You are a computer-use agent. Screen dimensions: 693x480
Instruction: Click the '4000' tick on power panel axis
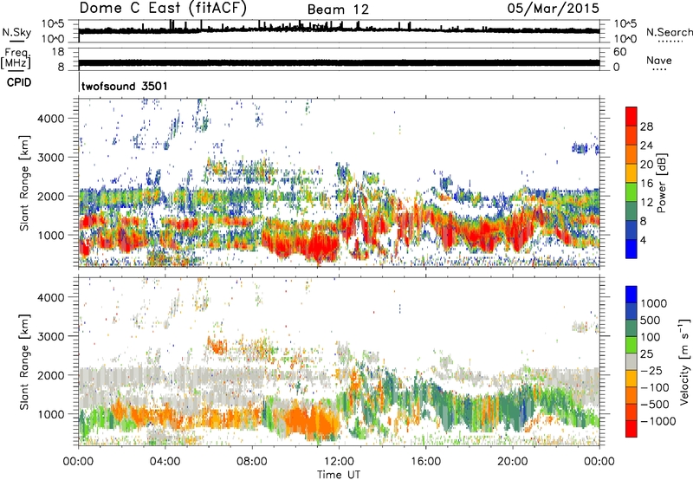50,119
